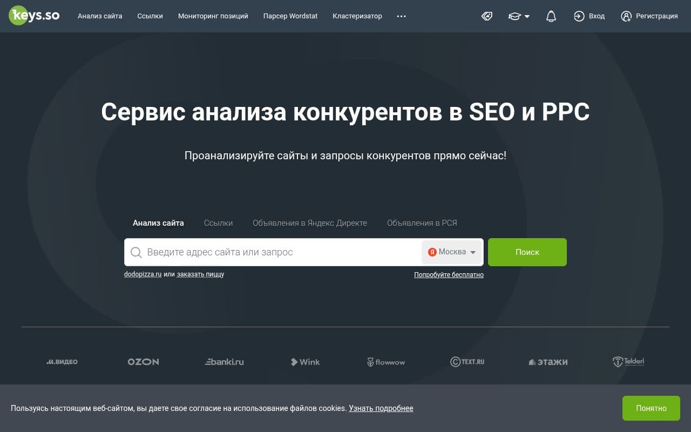Select Объявления в Яндекс Директе tab
The width and height of the screenshot is (691, 432).
tap(309, 223)
